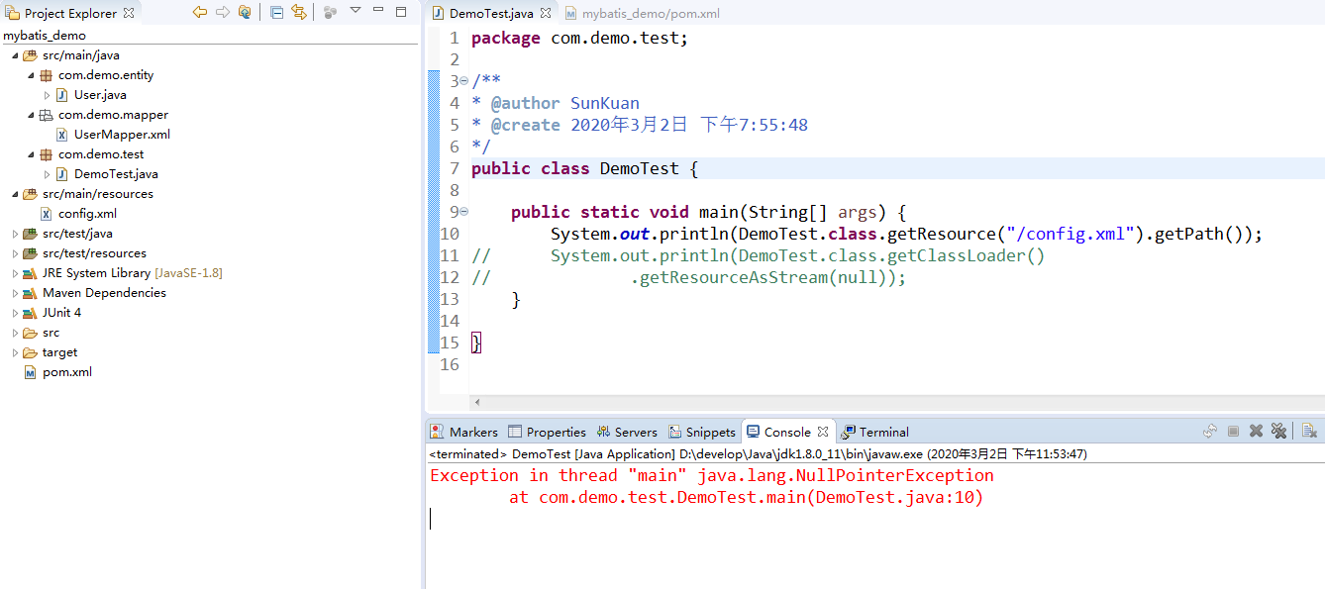Image resolution: width=1325 pixels, height=589 pixels.
Task: Open the Servers tab
Action: pos(626,432)
